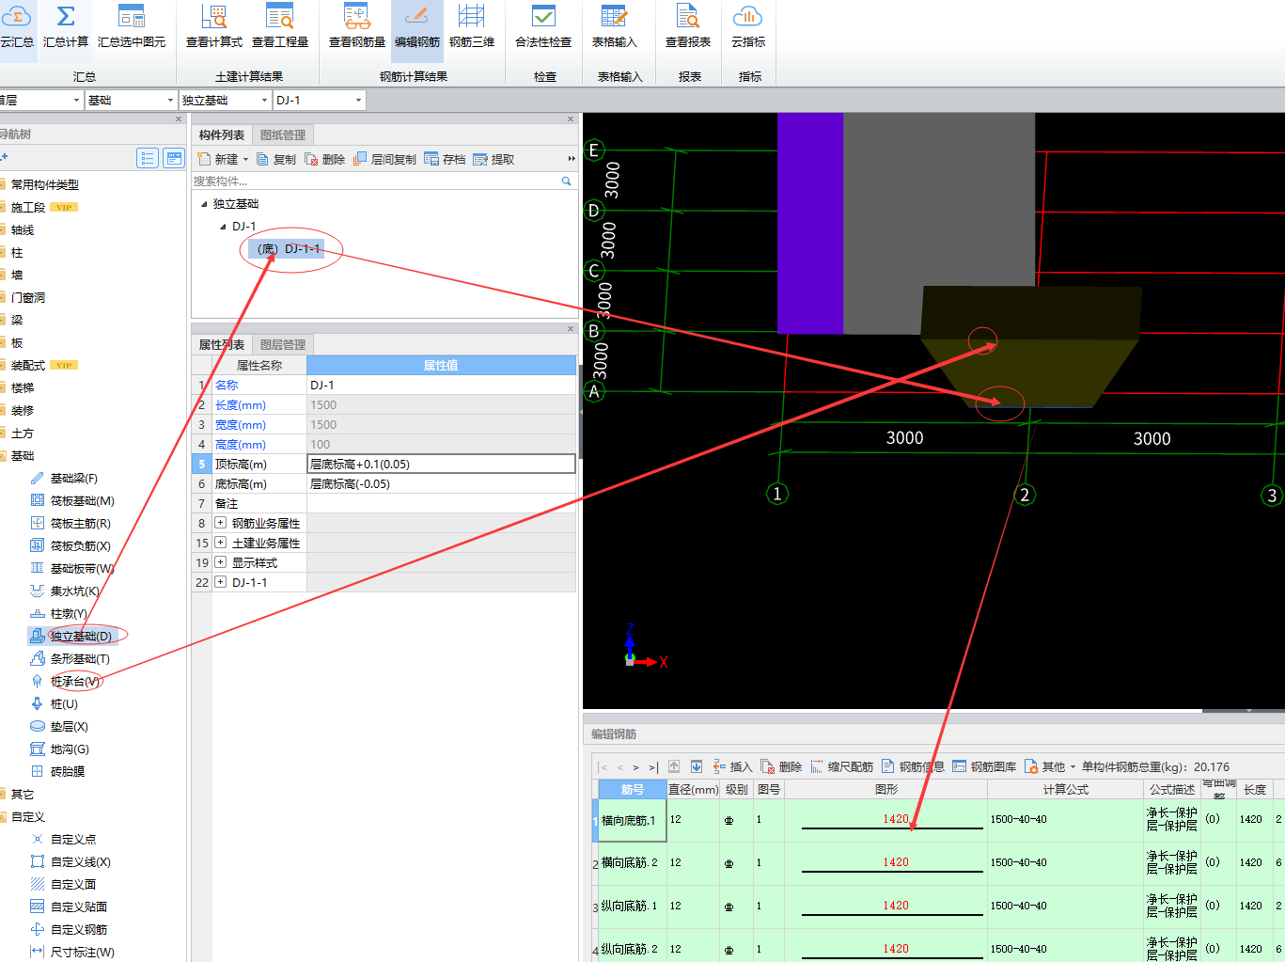Click 存档 button

(445, 159)
